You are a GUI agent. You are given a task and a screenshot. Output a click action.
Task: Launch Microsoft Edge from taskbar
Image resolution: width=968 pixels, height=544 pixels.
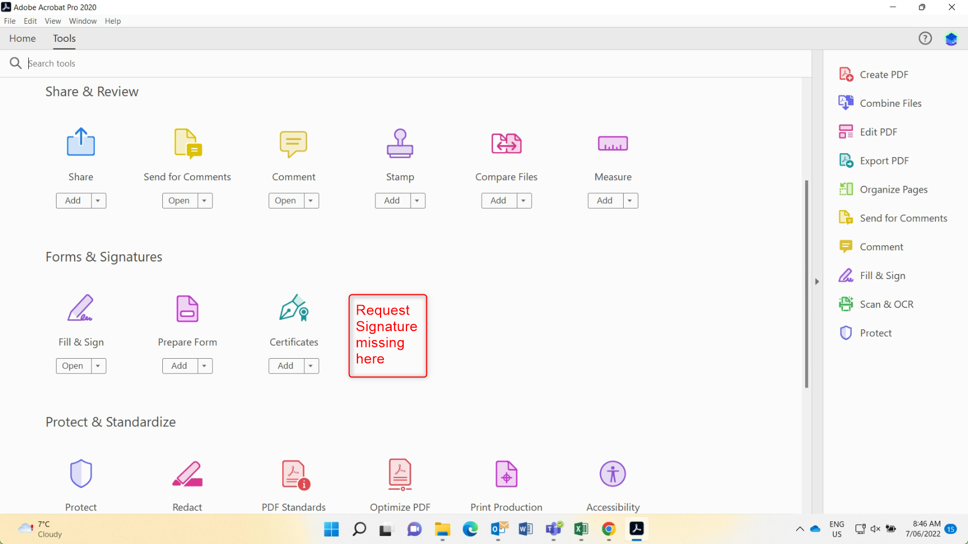(x=470, y=529)
